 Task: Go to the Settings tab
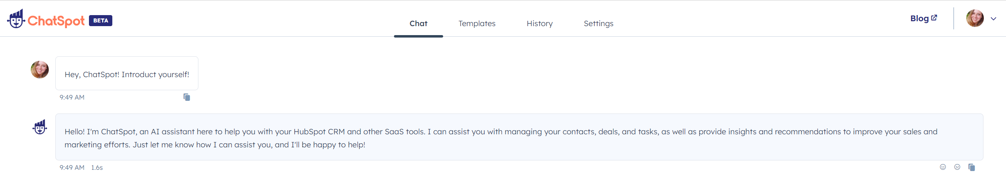(599, 24)
